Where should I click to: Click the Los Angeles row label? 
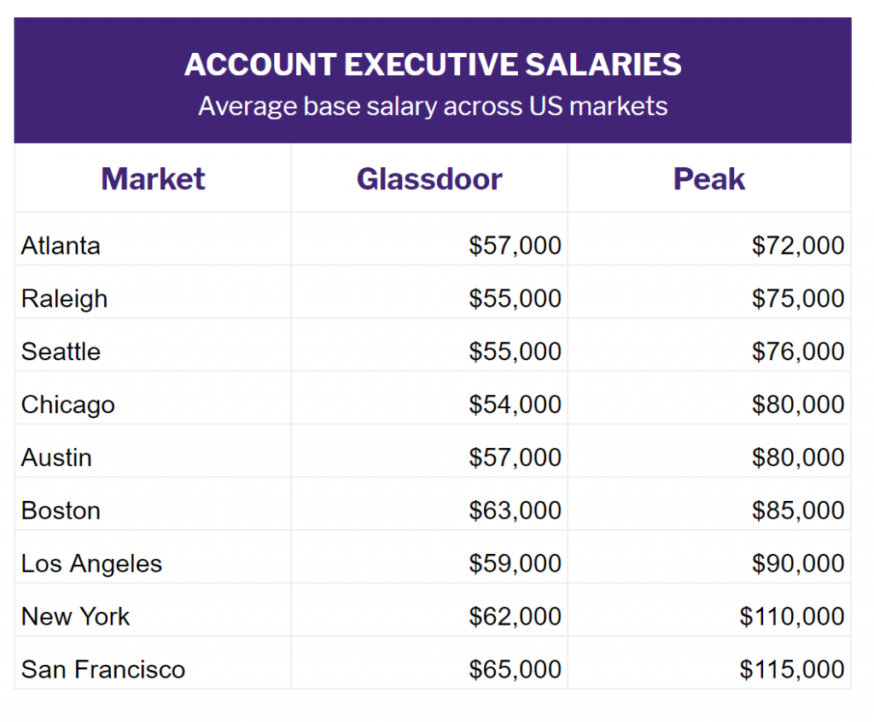tap(91, 563)
